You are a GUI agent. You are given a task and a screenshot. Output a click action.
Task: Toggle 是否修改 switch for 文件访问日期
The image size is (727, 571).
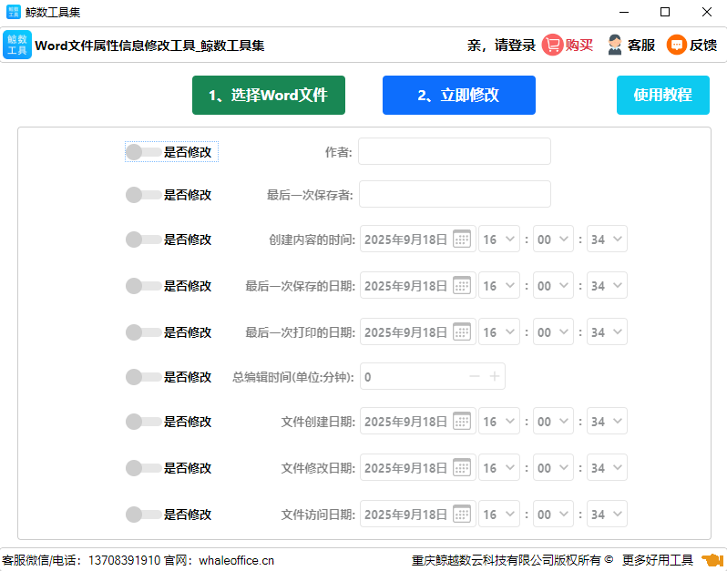tap(143, 514)
